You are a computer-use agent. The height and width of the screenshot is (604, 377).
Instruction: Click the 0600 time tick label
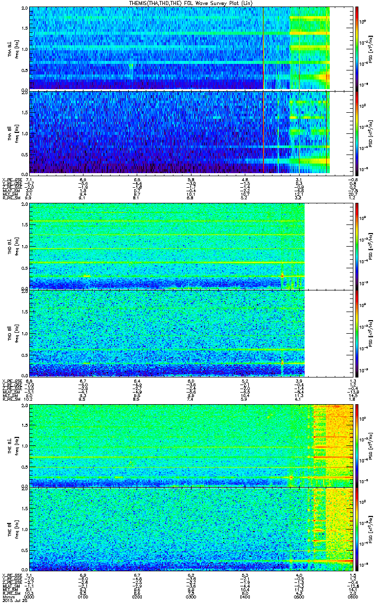point(352,596)
